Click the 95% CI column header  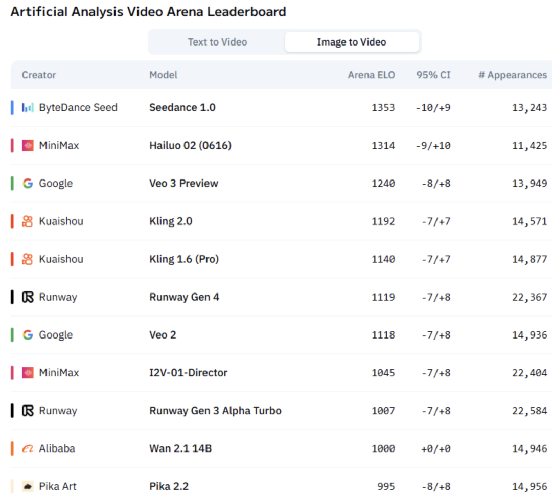point(433,75)
